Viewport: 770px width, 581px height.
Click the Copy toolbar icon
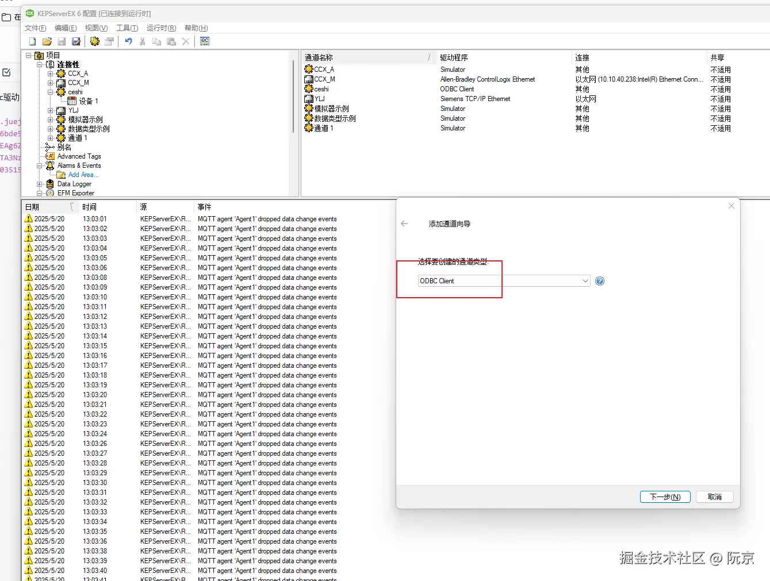coord(156,41)
